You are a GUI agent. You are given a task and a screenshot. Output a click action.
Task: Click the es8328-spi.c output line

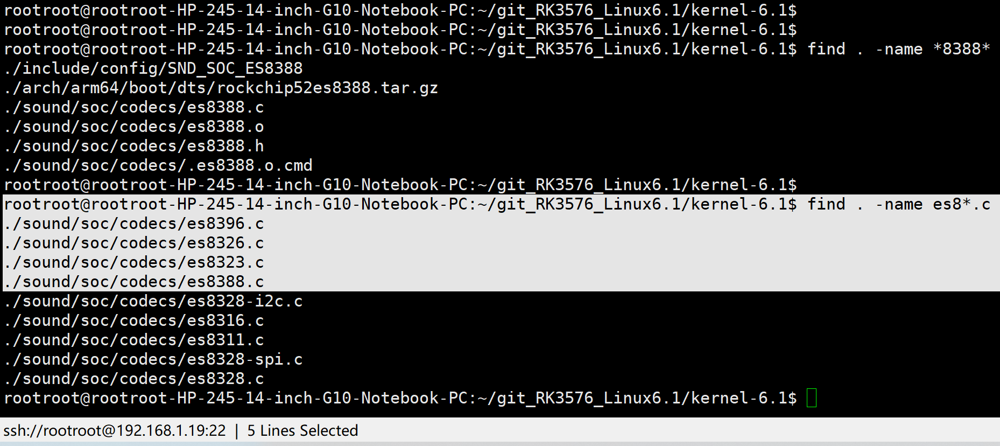[x=153, y=359]
